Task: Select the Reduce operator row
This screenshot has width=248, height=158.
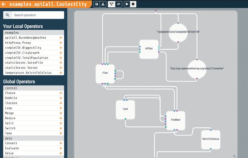Action: [34, 118]
